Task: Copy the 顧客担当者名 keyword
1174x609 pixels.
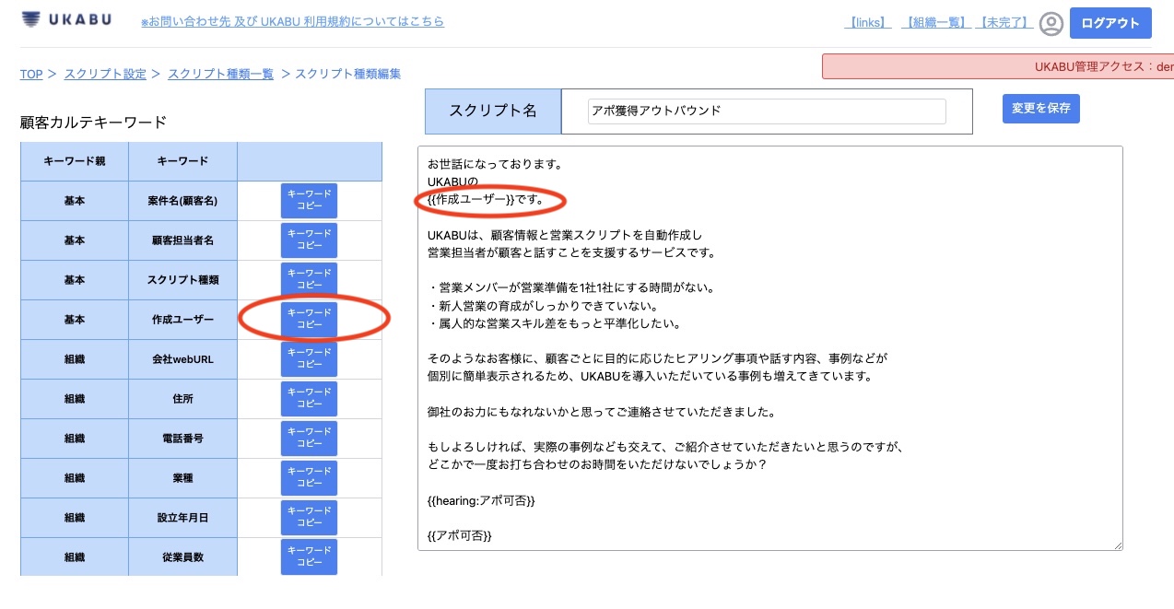Action: coord(309,240)
